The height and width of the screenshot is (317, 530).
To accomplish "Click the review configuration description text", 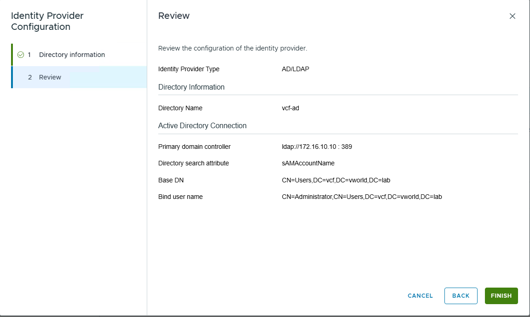I will click(232, 48).
